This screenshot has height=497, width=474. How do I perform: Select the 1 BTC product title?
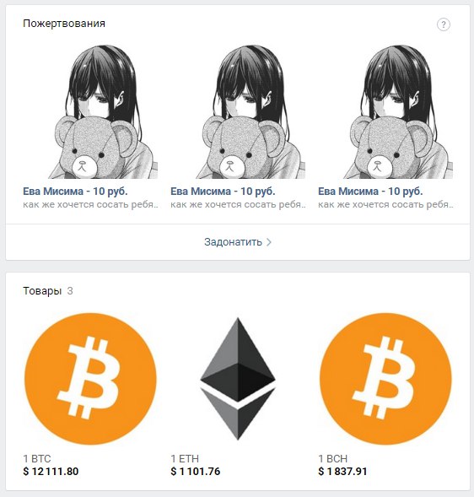pos(37,459)
